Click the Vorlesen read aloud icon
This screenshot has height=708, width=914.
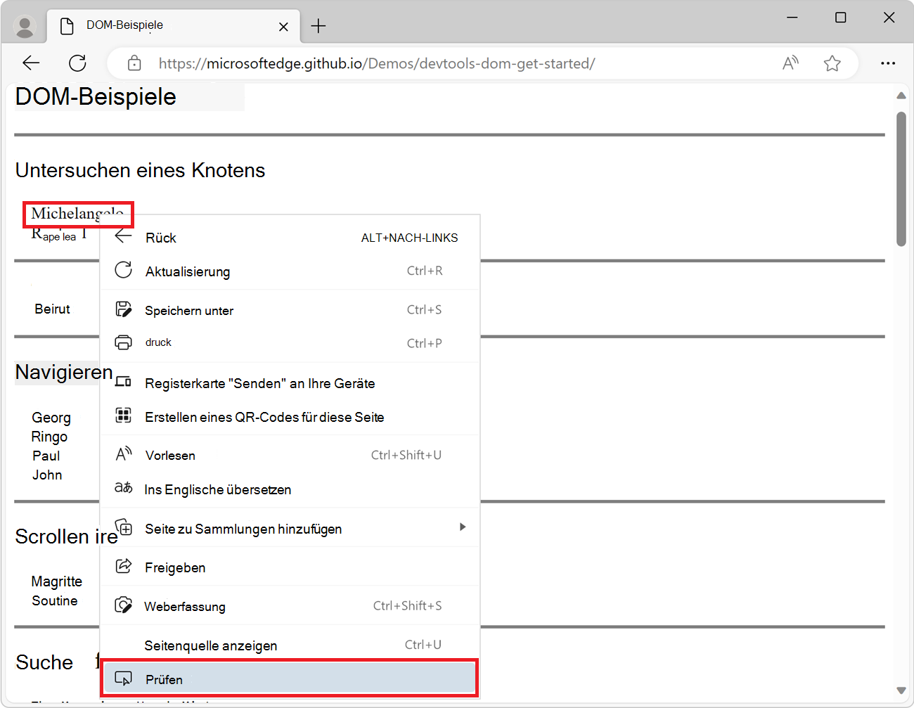[x=124, y=454]
